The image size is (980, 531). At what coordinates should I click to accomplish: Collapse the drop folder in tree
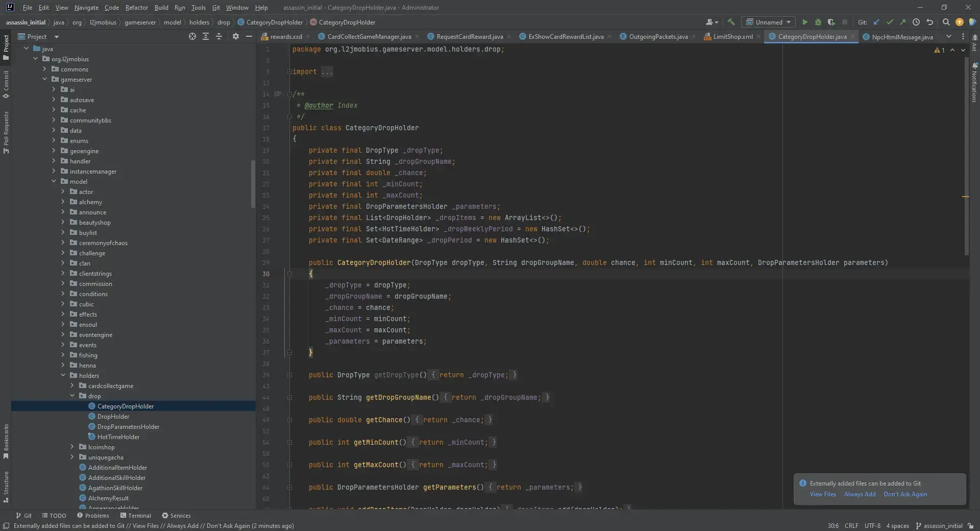pos(72,396)
